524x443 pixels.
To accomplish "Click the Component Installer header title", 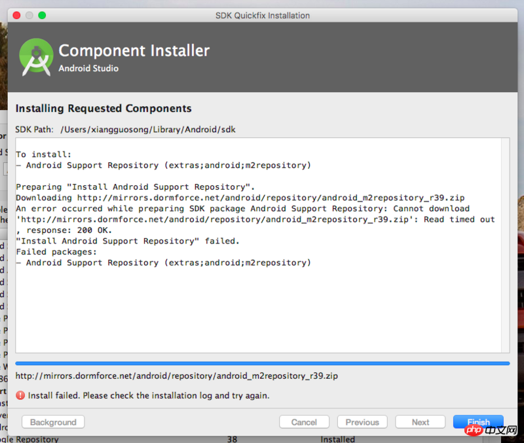I will [x=134, y=50].
